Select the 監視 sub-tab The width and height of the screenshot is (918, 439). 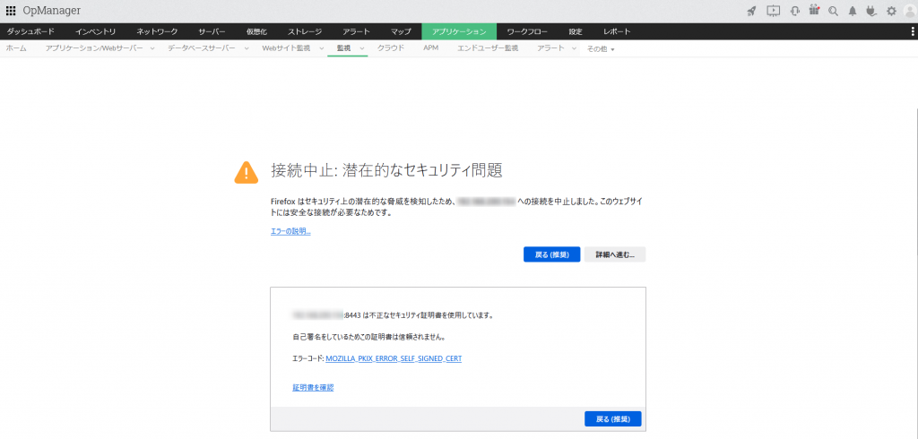(x=343, y=48)
